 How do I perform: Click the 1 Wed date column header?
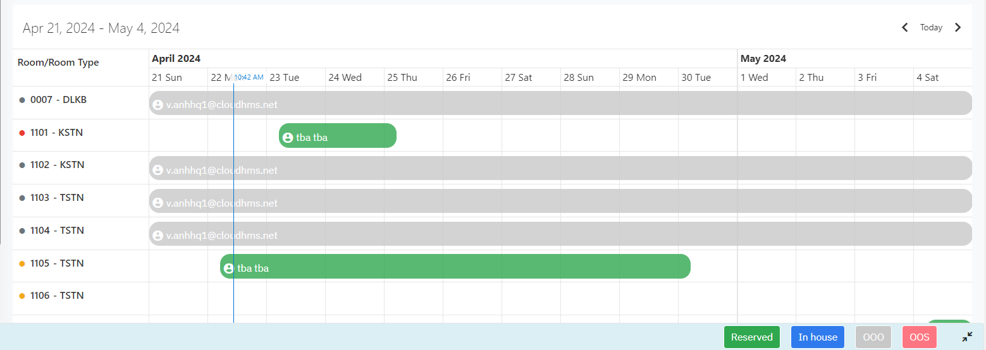pos(754,78)
